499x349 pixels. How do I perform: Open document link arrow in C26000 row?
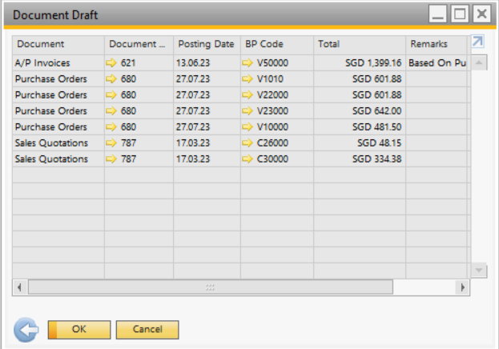tap(111, 142)
